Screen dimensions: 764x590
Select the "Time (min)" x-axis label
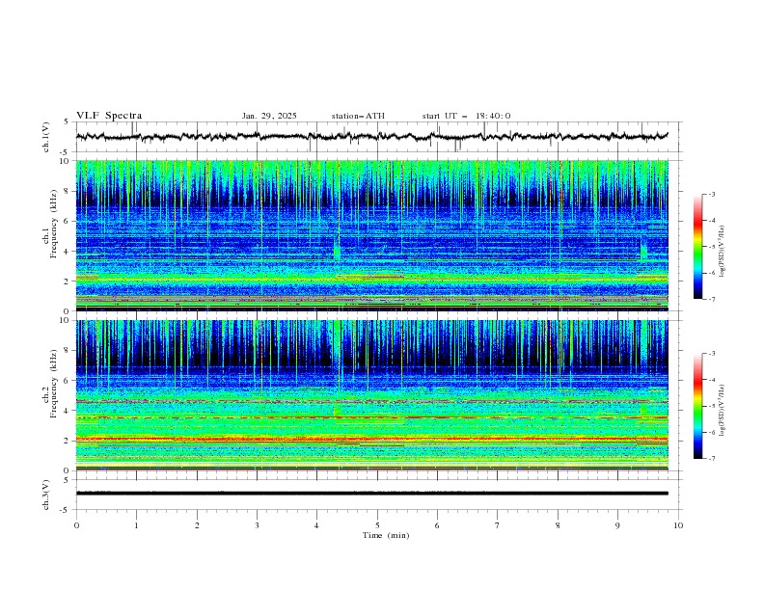click(x=386, y=535)
